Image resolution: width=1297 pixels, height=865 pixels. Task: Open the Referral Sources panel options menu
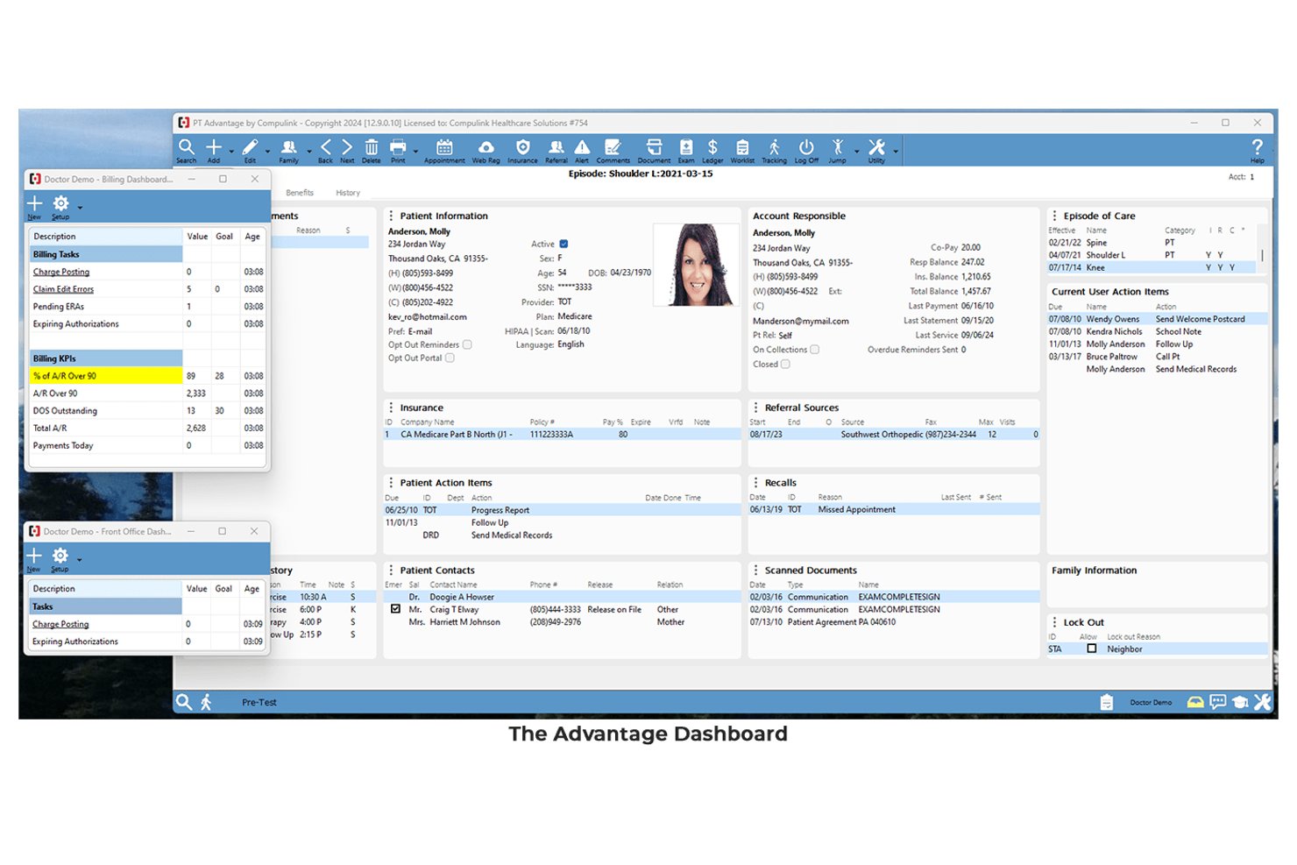(755, 408)
